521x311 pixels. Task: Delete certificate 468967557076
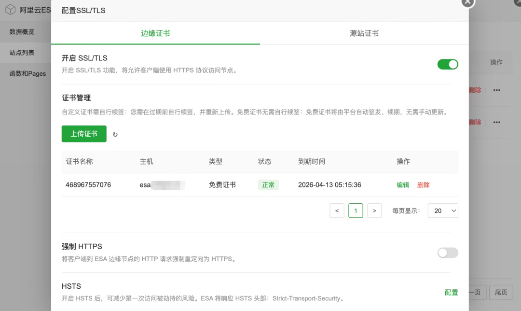click(x=423, y=185)
